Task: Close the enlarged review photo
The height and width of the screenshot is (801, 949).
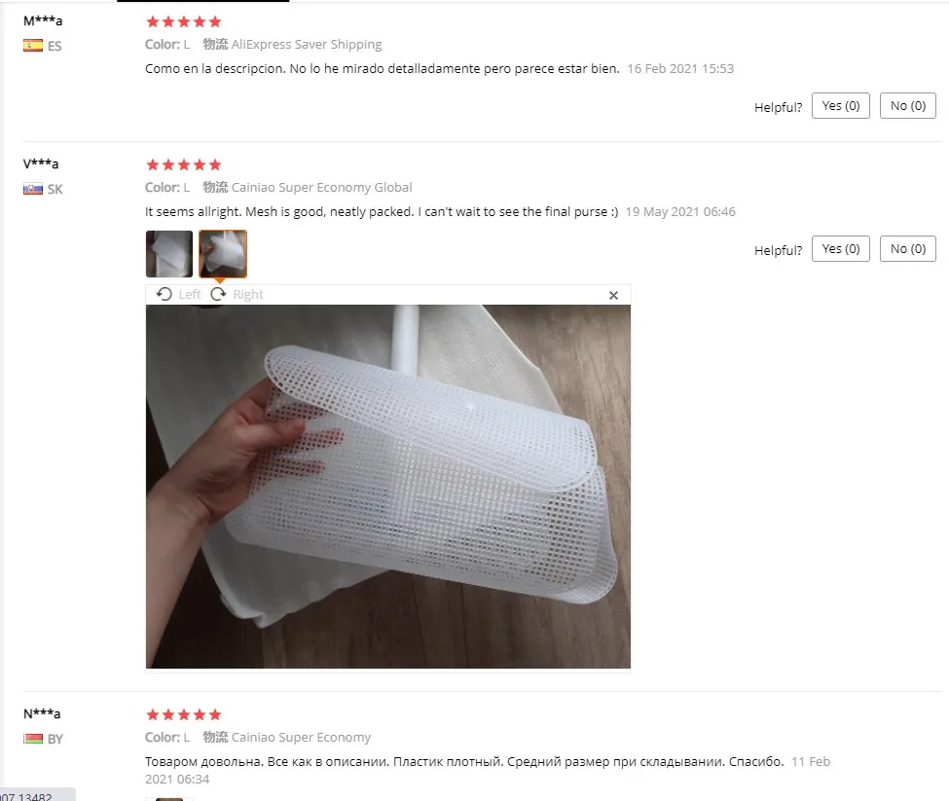Action: click(x=613, y=295)
